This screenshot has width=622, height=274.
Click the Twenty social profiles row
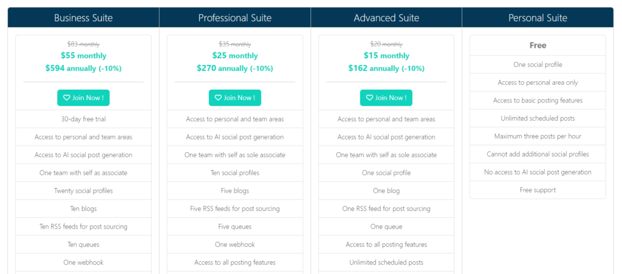pyautogui.click(x=83, y=191)
